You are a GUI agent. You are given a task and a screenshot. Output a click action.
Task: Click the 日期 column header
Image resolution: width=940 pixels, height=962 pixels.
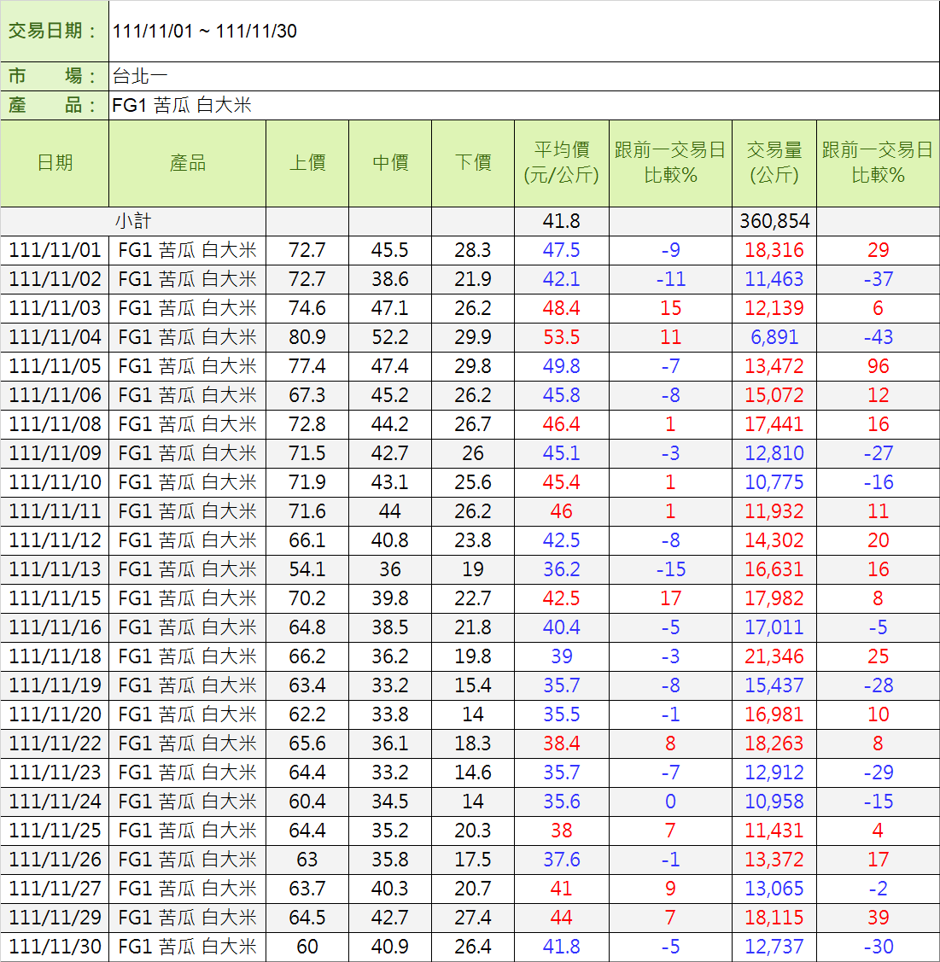pos(55,163)
